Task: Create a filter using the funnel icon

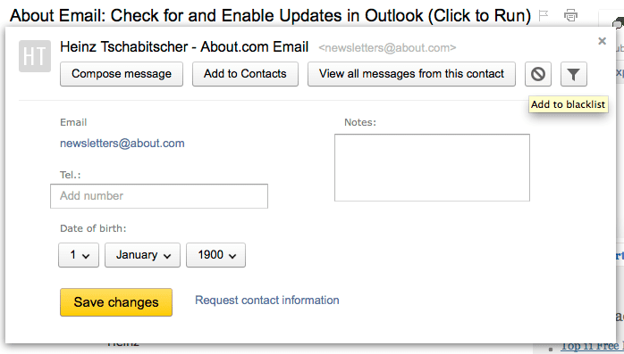Action: [573, 74]
